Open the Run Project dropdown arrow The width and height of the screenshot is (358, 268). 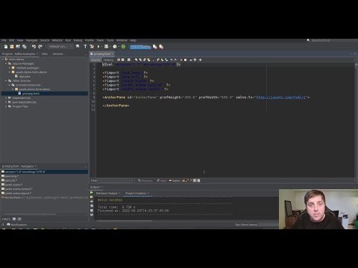[101, 47]
